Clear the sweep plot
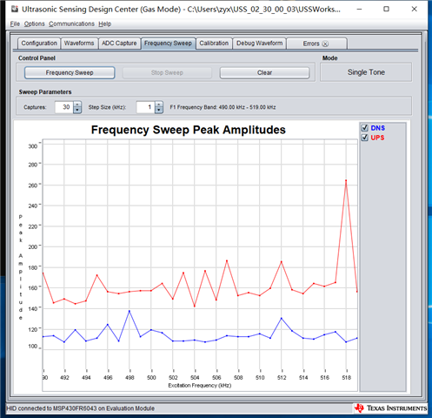 click(264, 72)
